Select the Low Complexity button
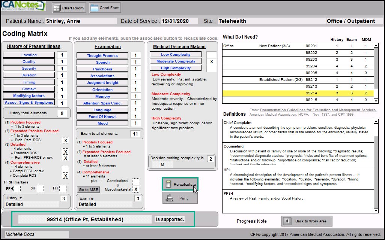 [176, 55]
